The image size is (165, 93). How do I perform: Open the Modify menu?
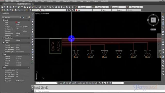click(x=58, y=1)
